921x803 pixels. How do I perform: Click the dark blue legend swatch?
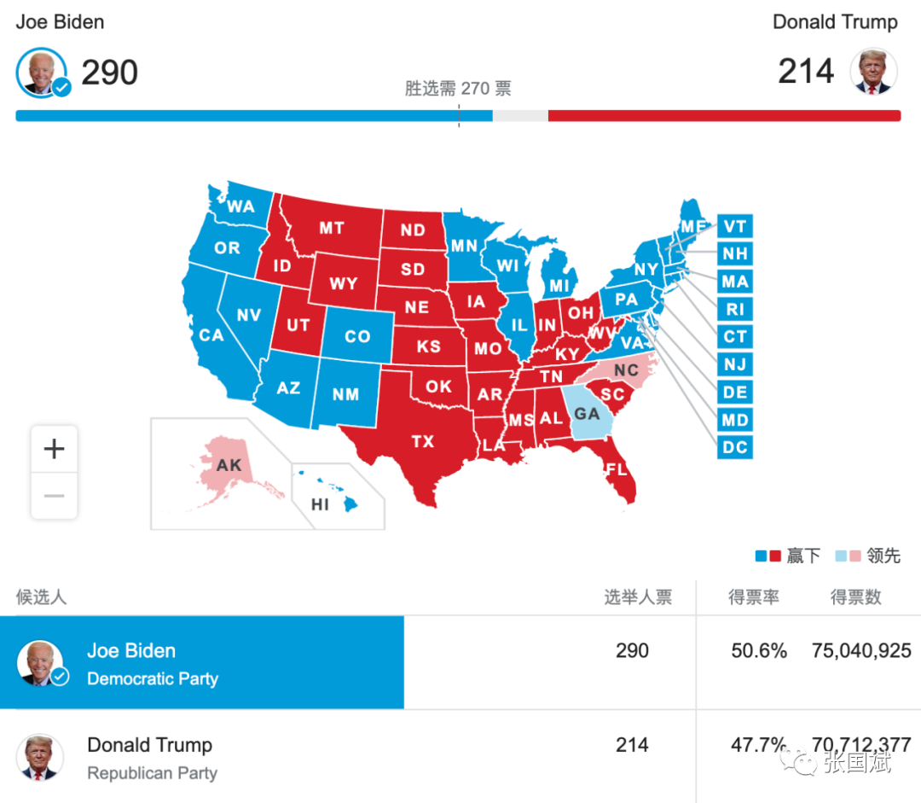[761, 556]
